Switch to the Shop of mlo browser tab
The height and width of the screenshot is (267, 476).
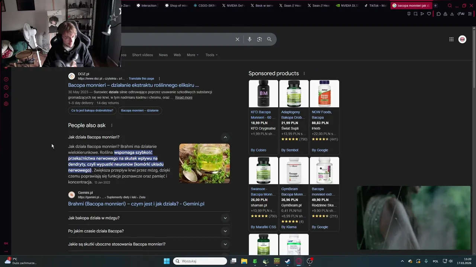click(176, 6)
